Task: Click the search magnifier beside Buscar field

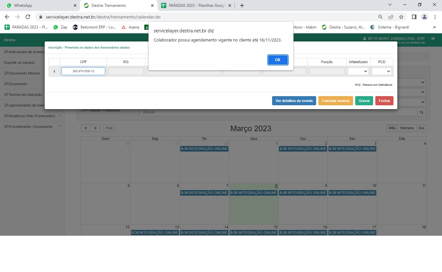Action: pos(422,112)
